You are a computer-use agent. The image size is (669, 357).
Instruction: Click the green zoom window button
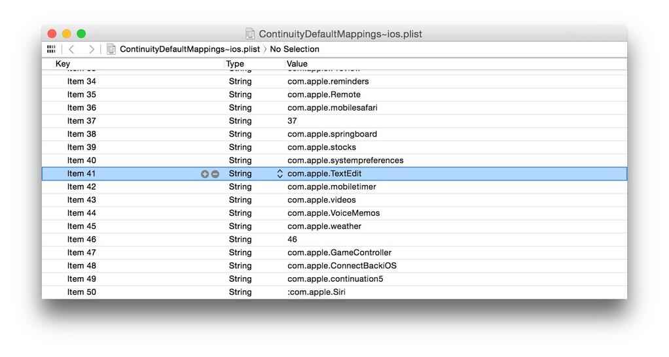pyautogui.click(x=81, y=33)
